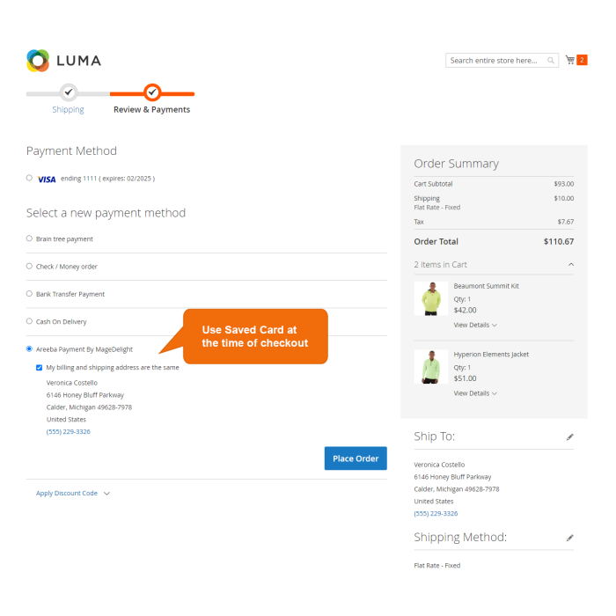This screenshot has width=616, height=616.
Task: Click Veronica Costello in billing address
Action: (72, 383)
